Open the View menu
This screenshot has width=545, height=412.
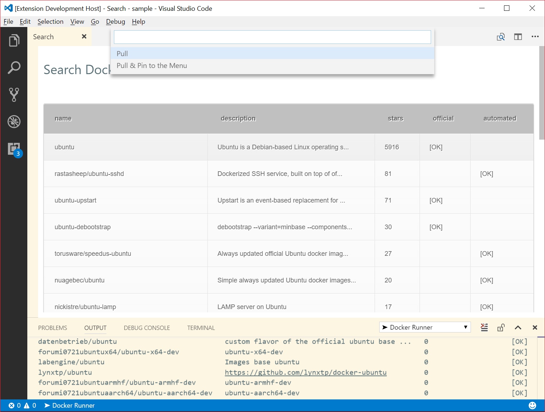pos(77,22)
